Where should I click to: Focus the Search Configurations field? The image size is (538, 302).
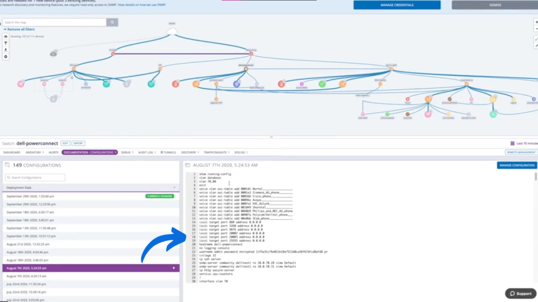click(x=35, y=177)
